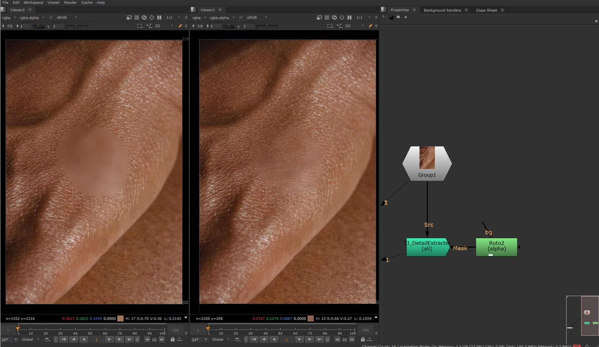
Task: Jump to last frame in Viewer2 timeline
Action: click(129, 339)
